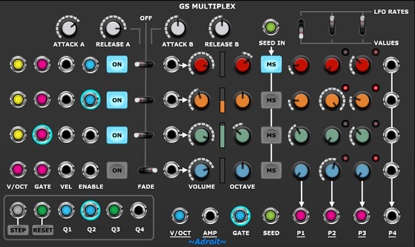Click the ATTACK A knob
Image resolution: width=415 pixels, height=247 pixels.
(x=69, y=28)
